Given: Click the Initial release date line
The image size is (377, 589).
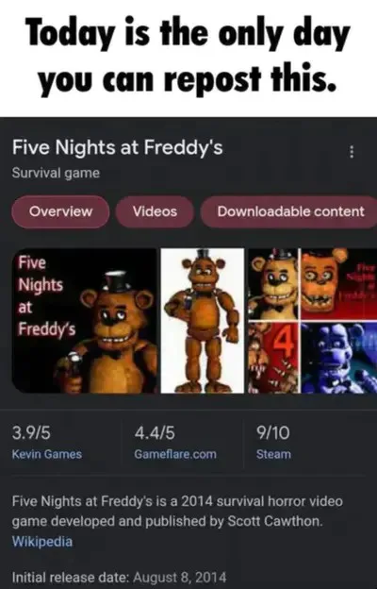Looking at the screenshot, I should pyautogui.click(x=120, y=577).
